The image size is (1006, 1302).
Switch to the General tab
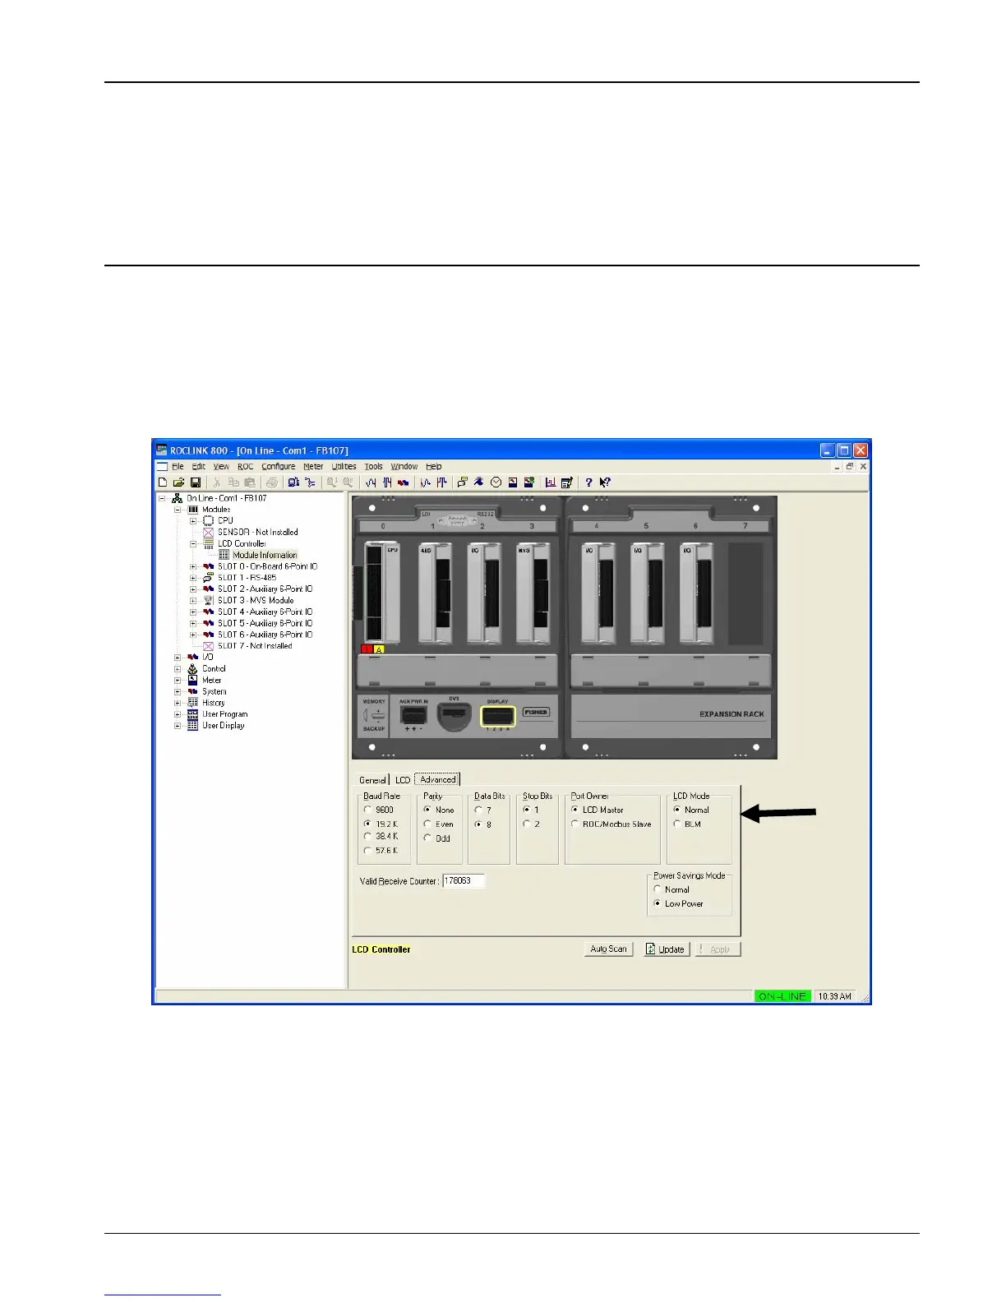pyautogui.click(x=372, y=780)
